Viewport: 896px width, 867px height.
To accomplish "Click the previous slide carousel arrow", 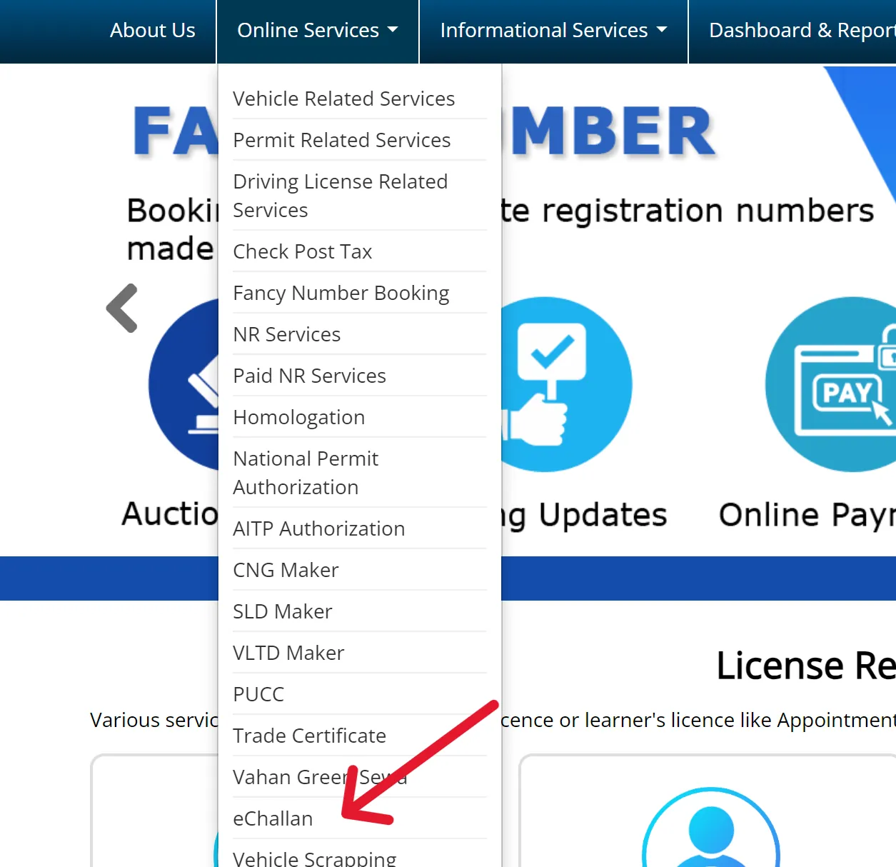I will [x=122, y=308].
